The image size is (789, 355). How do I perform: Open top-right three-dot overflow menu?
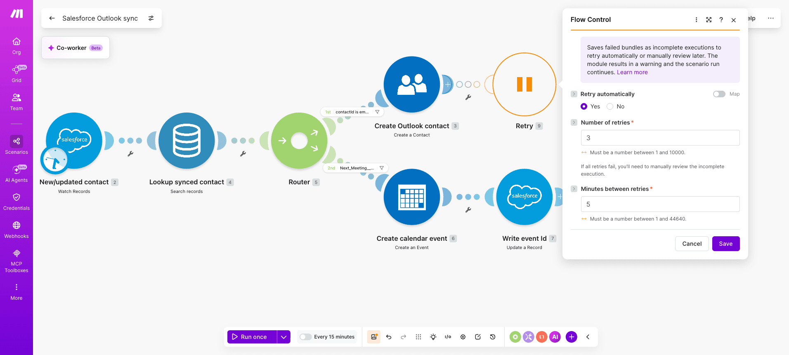point(771,18)
